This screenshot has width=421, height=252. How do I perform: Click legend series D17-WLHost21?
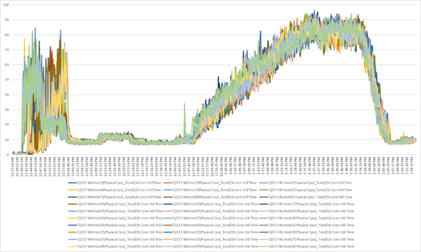pyautogui.click(x=307, y=225)
